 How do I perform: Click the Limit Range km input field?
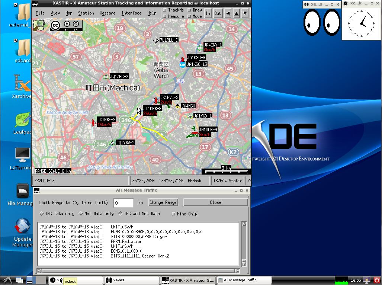point(123,203)
